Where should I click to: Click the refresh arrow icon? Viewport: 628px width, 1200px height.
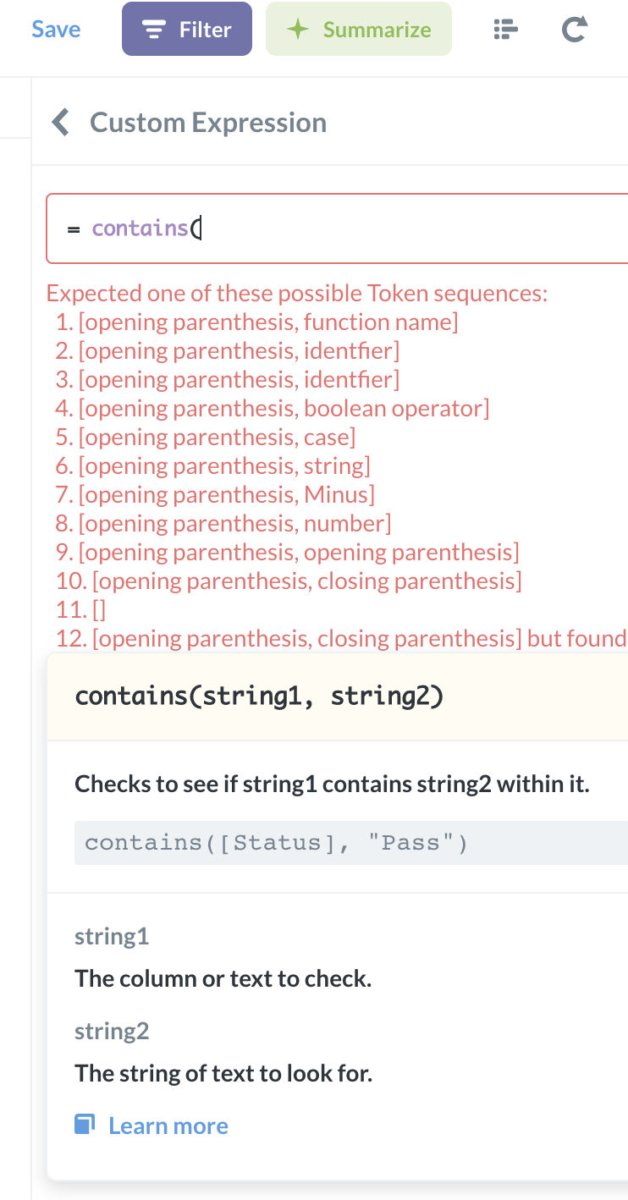tap(573, 28)
